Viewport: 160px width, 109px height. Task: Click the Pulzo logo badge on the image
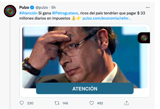pyautogui.click(x=144, y=38)
